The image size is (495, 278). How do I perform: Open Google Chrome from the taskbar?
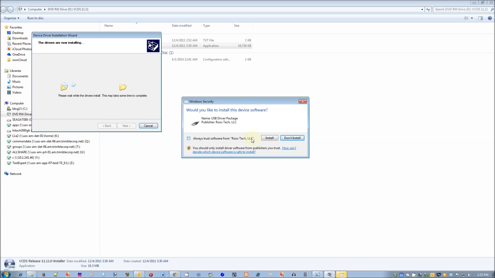click(x=175, y=275)
